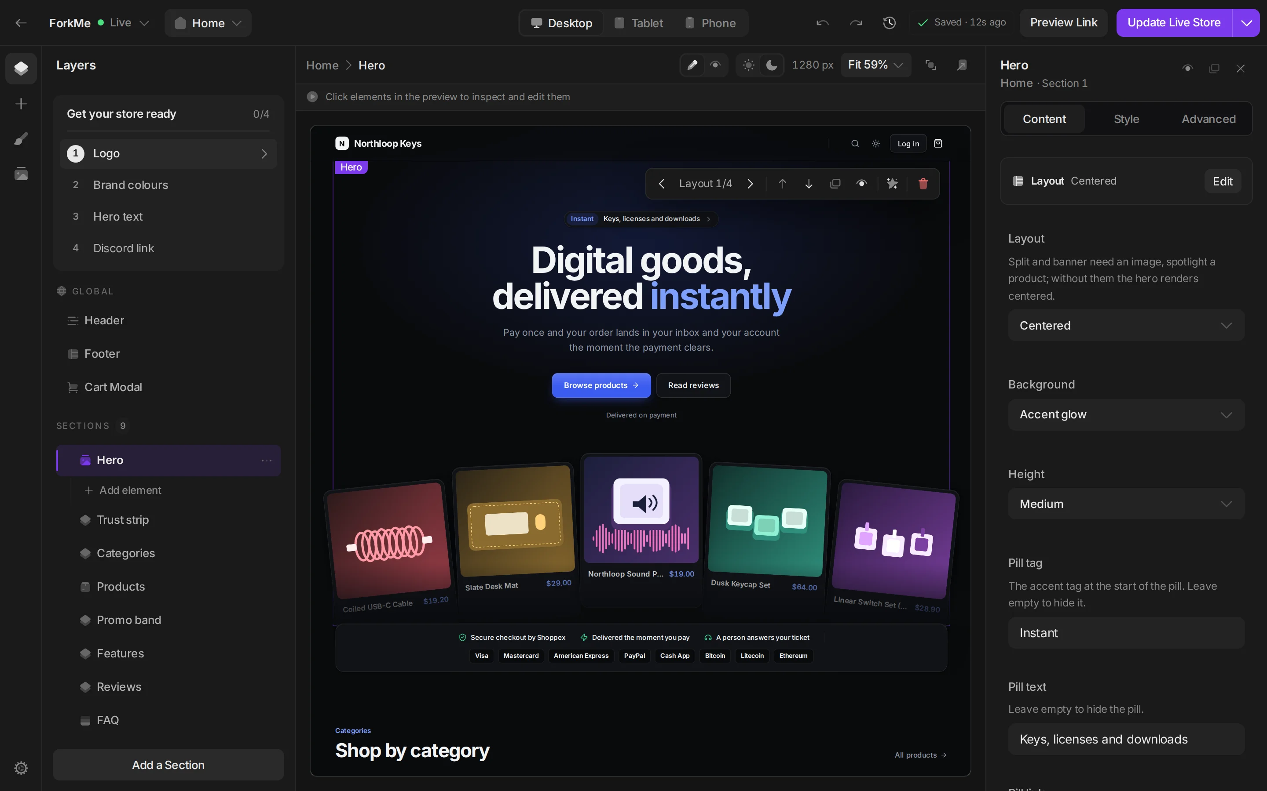Click the undo arrow in top bar
1267x791 pixels.
click(823, 22)
